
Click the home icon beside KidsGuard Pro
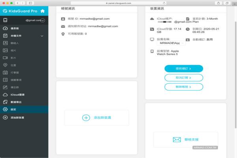pos(43,11)
